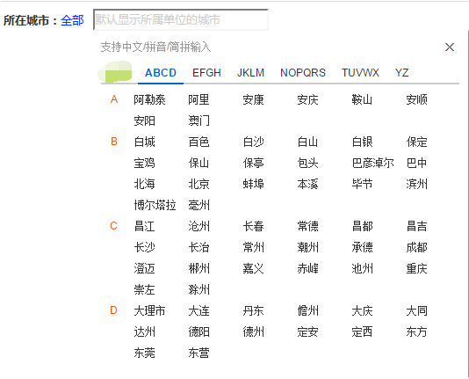Select city 保山
469x379 pixels.
point(198,164)
